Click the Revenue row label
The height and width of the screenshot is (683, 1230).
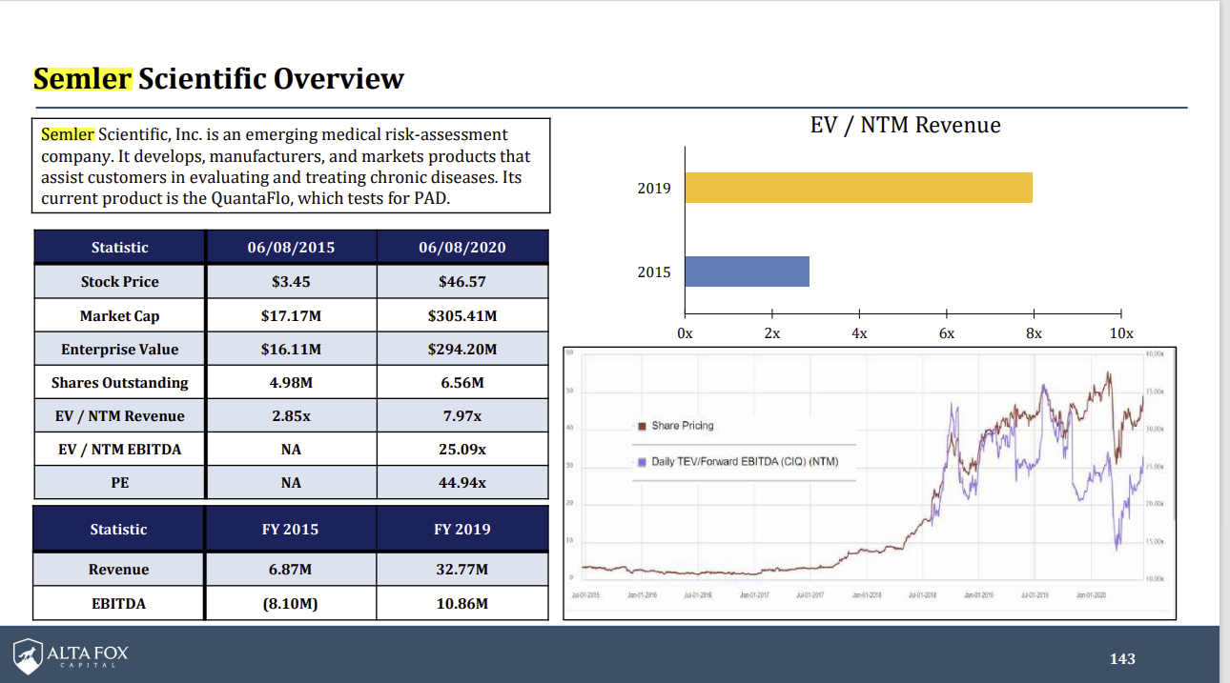pyautogui.click(x=119, y=569)
